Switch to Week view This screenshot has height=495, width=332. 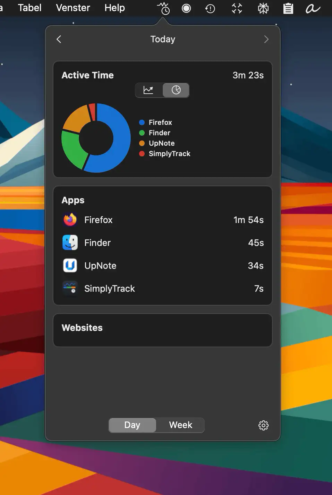click(x=180, y=425)
